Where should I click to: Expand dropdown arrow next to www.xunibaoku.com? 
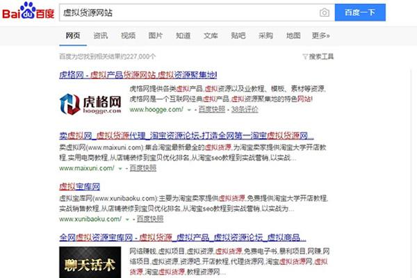(127, 220)
